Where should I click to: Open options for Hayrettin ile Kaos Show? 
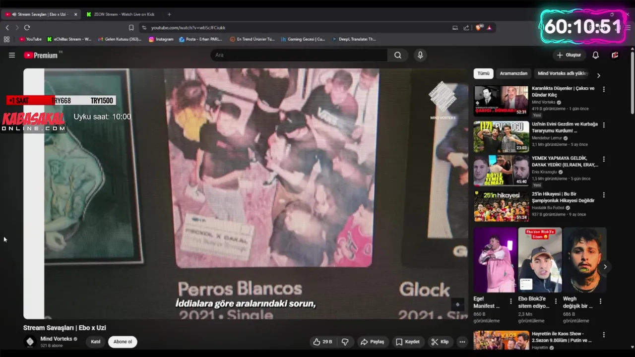(x=604, y=335)
